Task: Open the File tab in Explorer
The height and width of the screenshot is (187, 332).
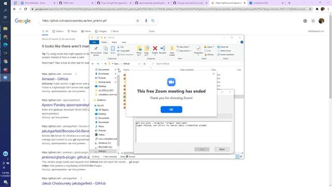Action: [94, 42]
